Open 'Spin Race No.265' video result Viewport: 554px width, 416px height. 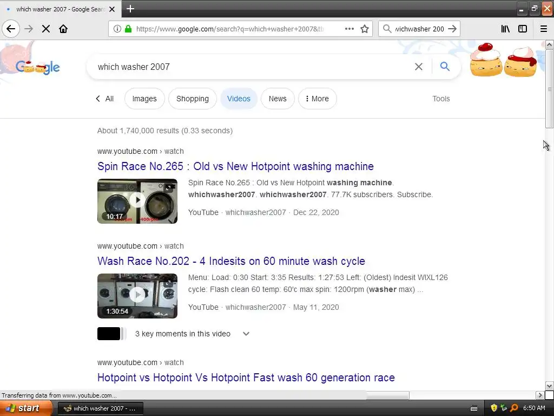(235, 166)
